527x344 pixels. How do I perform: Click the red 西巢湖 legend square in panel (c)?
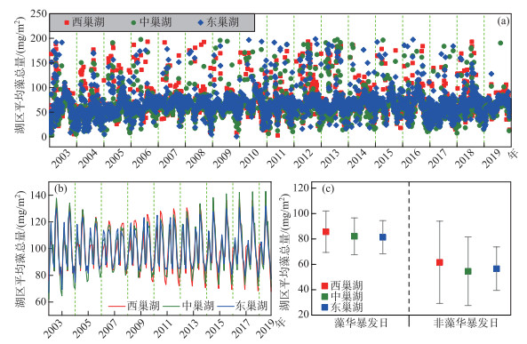tap(324, 286)
